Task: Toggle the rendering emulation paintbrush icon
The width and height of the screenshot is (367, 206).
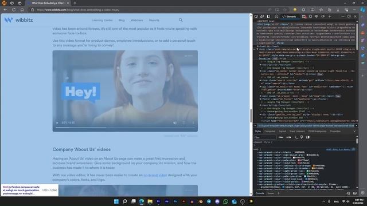Action: click(302, 137)
